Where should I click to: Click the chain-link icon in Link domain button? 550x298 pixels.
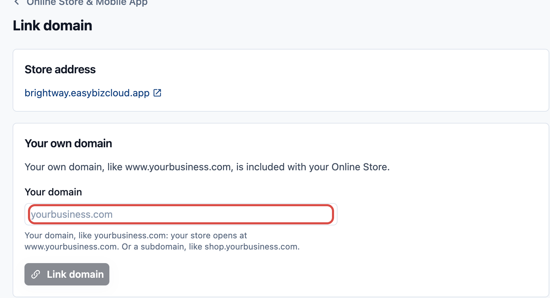36,274
